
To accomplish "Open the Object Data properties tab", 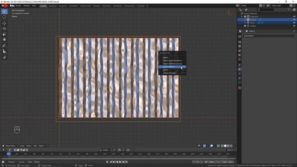I will point(239,83).
